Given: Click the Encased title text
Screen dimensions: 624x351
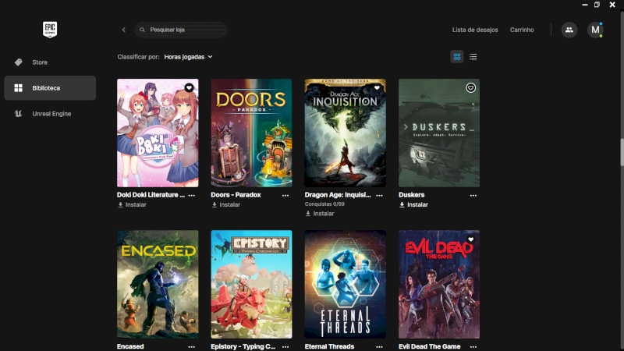Looking at the screenshot, I should [x=130, y=346].
